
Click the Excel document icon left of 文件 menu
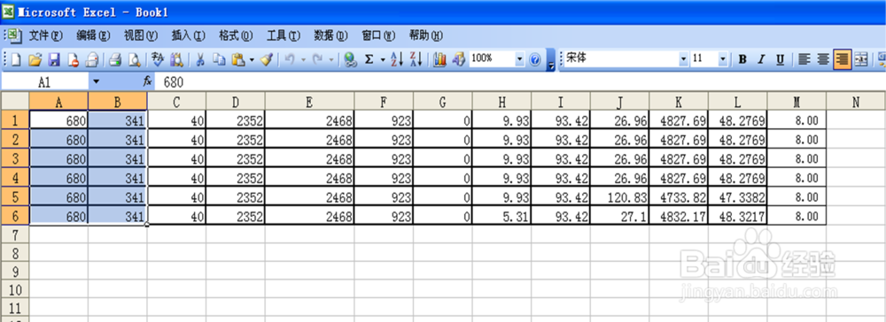tap(15, 35)
